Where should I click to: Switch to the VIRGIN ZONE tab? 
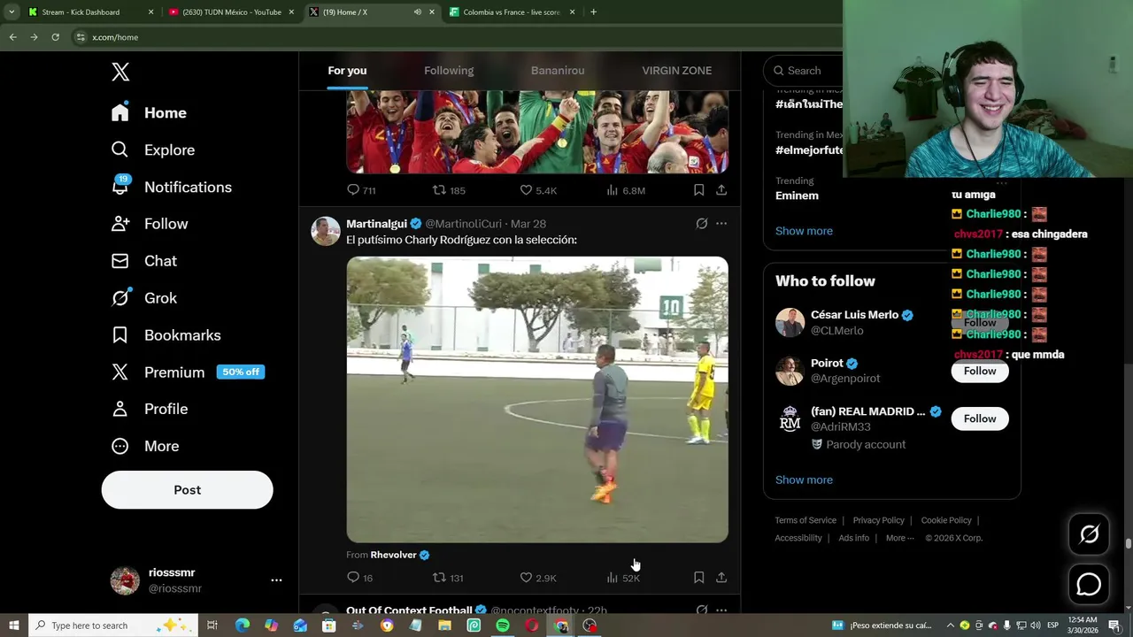click(676, 71)
